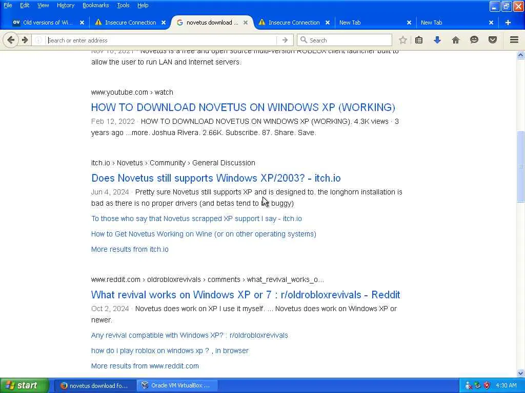Open a new tab with plus button
Screen dimensions: 525x393
[508, 23]
